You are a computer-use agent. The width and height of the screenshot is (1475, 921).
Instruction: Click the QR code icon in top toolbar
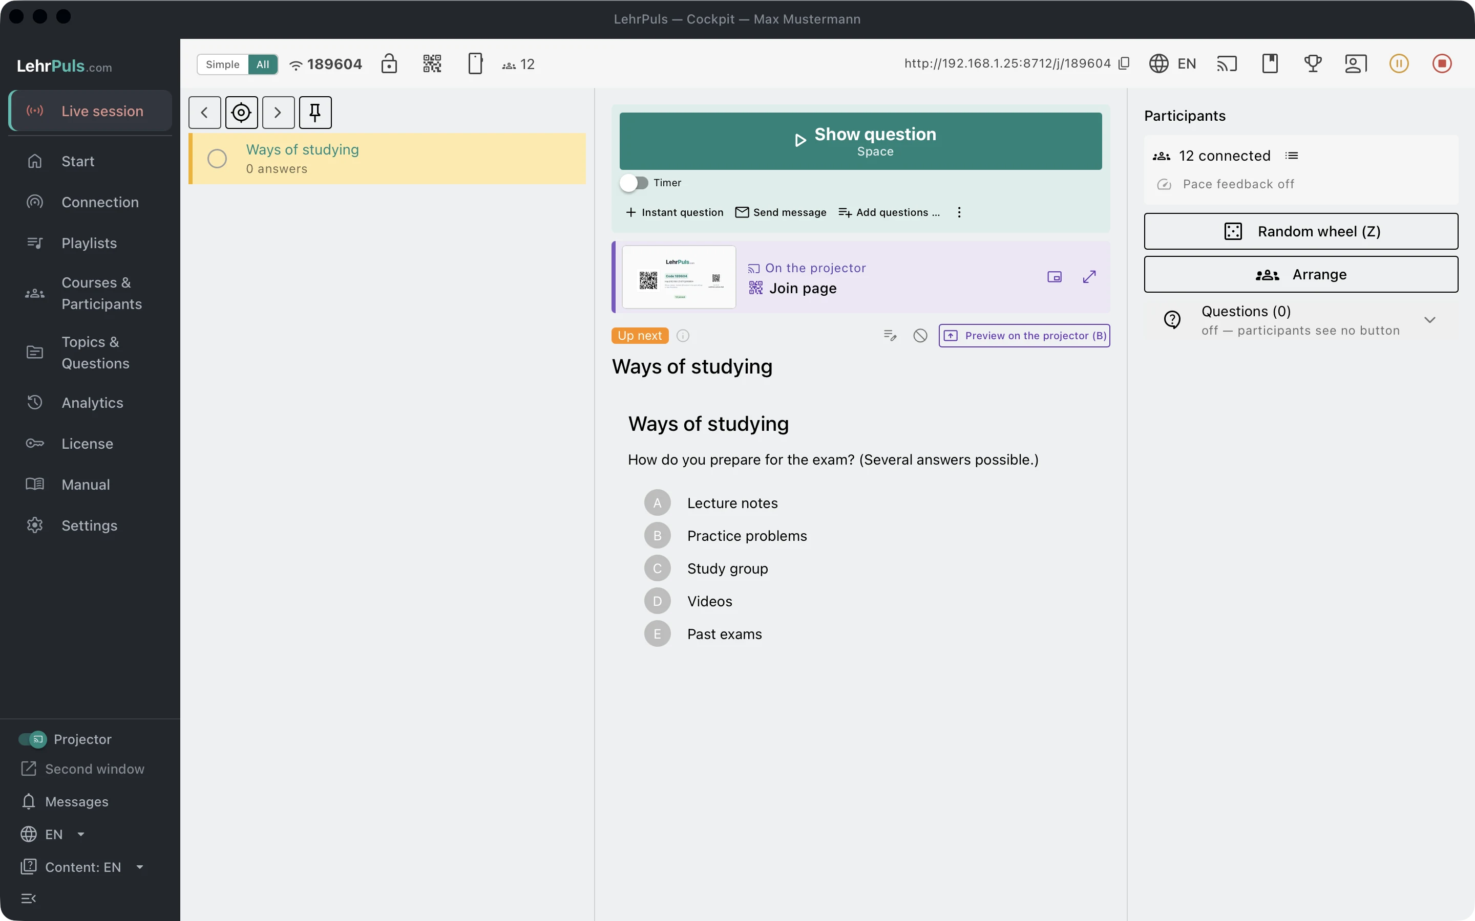[432, 63]
